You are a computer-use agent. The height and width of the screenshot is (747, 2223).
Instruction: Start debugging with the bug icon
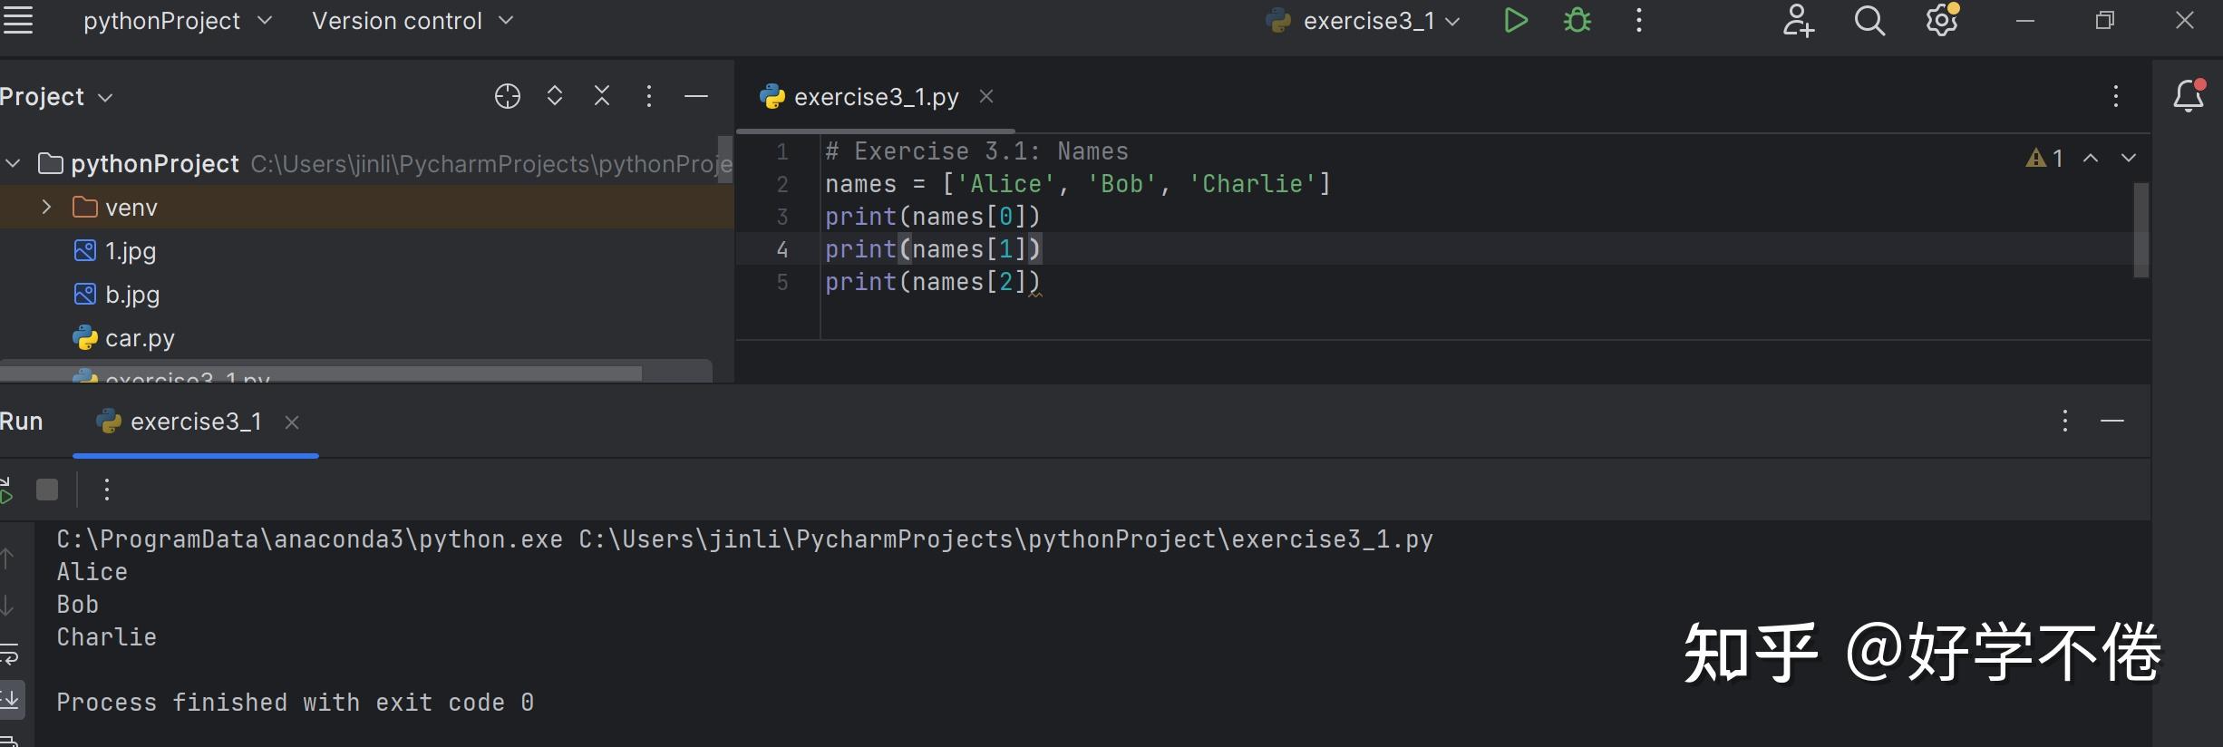point(1577,21)
